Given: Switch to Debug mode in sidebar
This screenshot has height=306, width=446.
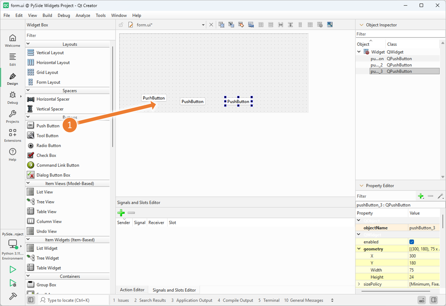Looking at the screenshot, I should 13,98.
